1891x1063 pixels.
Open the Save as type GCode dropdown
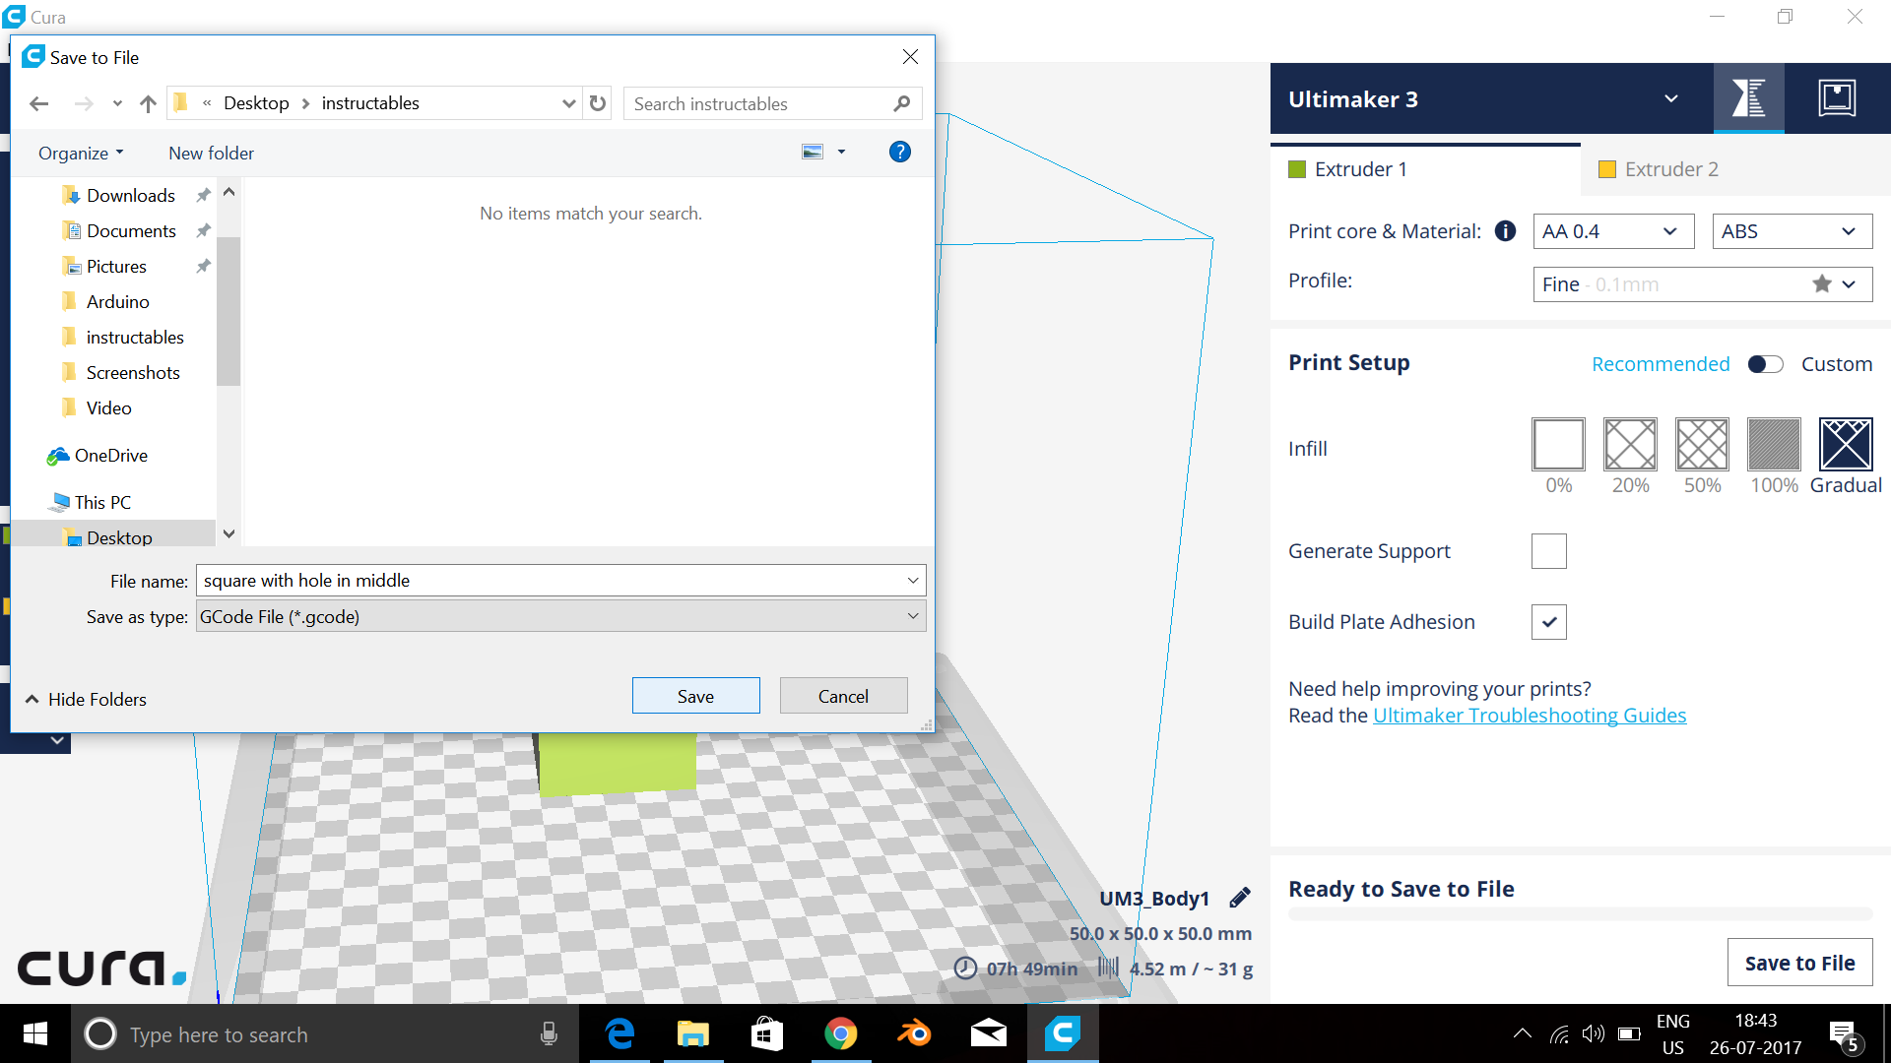560,616
